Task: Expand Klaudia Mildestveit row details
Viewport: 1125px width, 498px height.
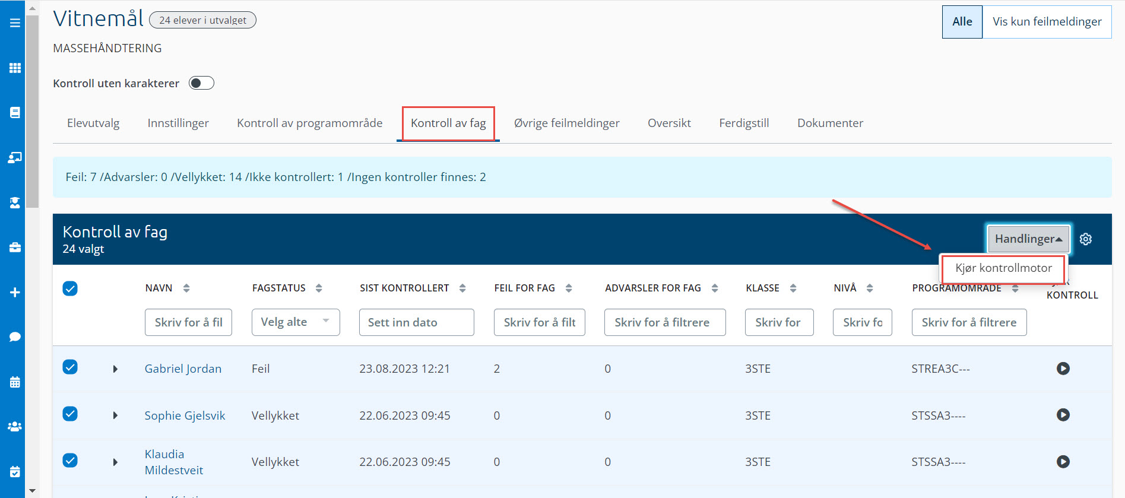Action: click(115, 462)
